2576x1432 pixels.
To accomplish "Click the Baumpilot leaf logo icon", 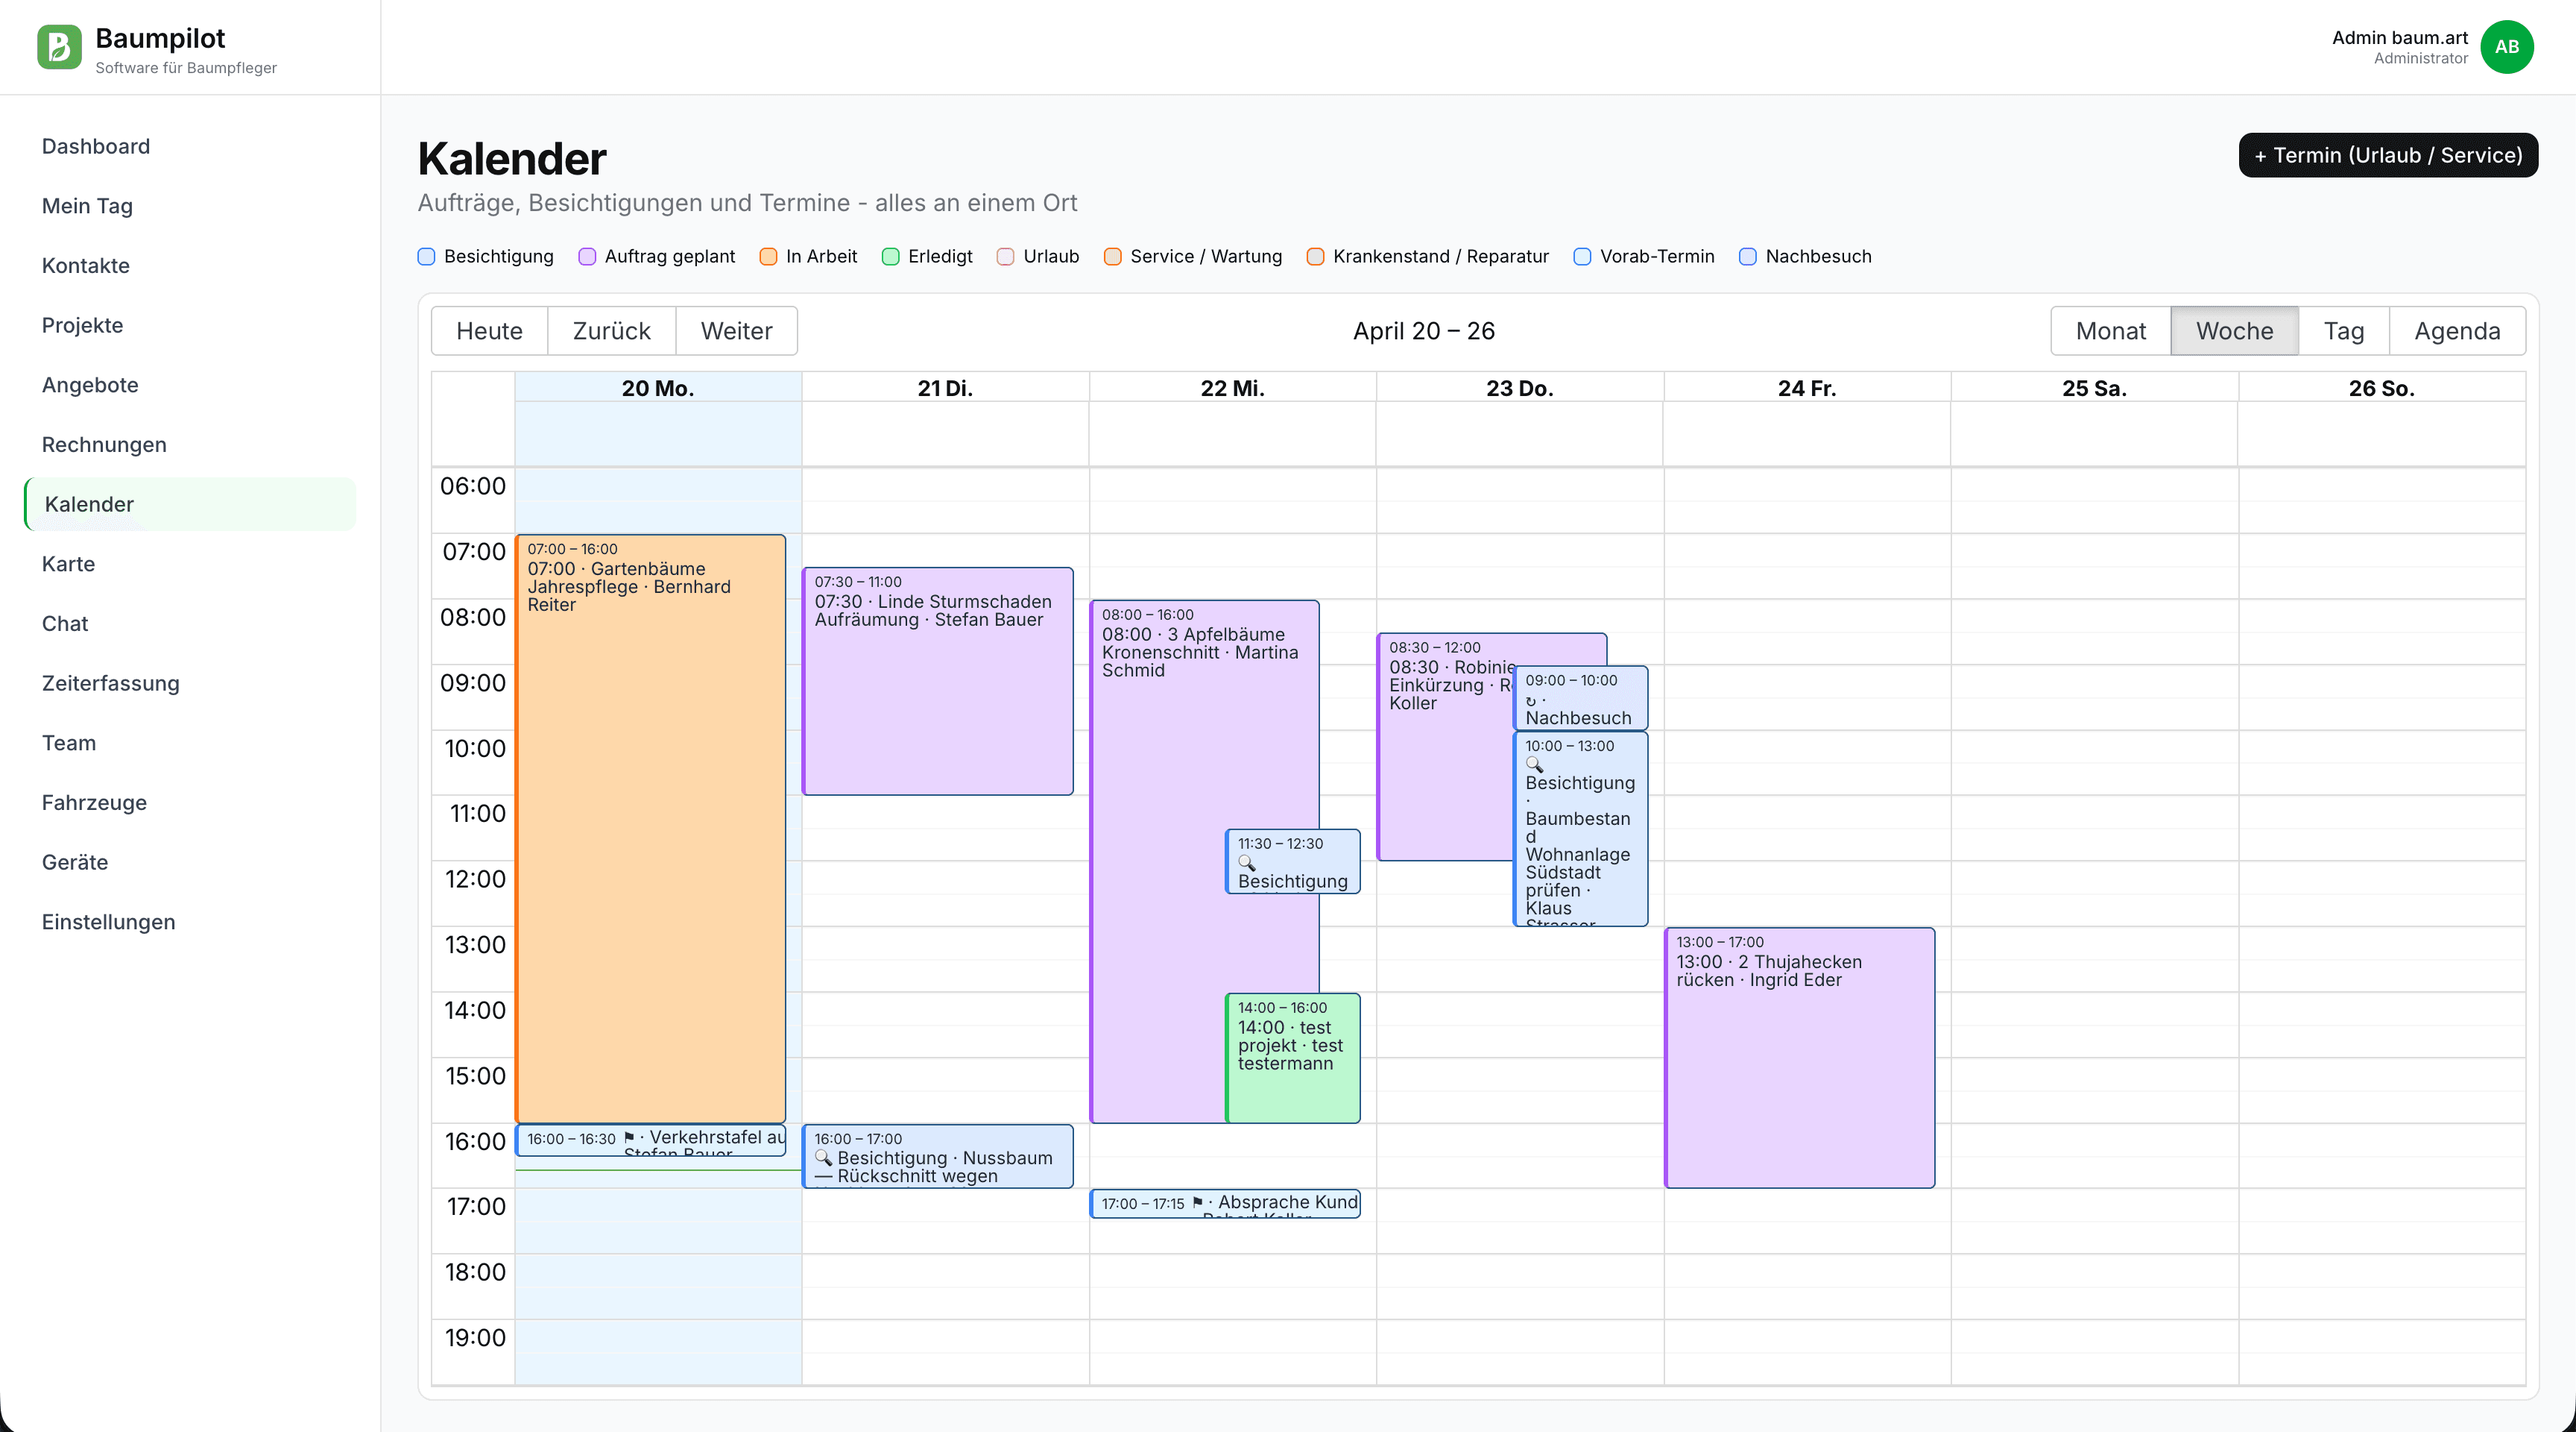I will click(x=59, y=47).
